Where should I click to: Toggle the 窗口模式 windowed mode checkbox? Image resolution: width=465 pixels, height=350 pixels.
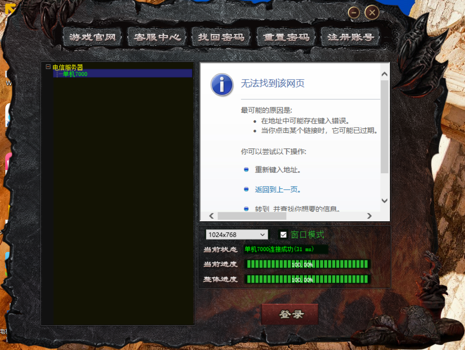click(x=284, y=235)
